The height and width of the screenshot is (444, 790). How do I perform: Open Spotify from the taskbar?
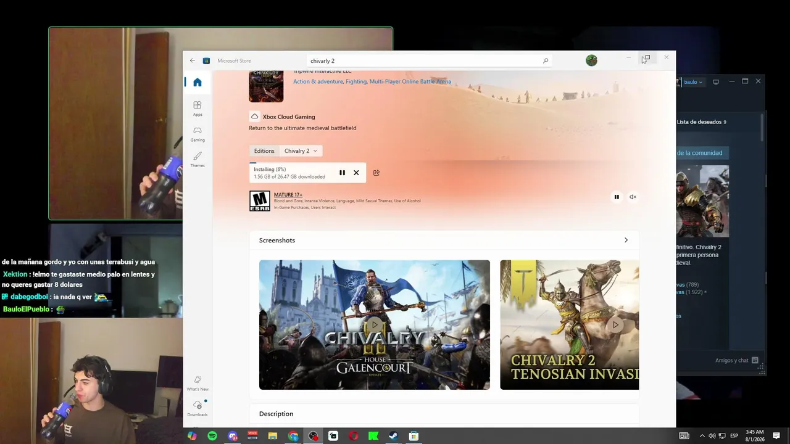pyautogui.click(x=212, y=436)
